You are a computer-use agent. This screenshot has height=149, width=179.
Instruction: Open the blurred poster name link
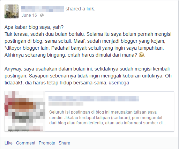pos(43,9)
